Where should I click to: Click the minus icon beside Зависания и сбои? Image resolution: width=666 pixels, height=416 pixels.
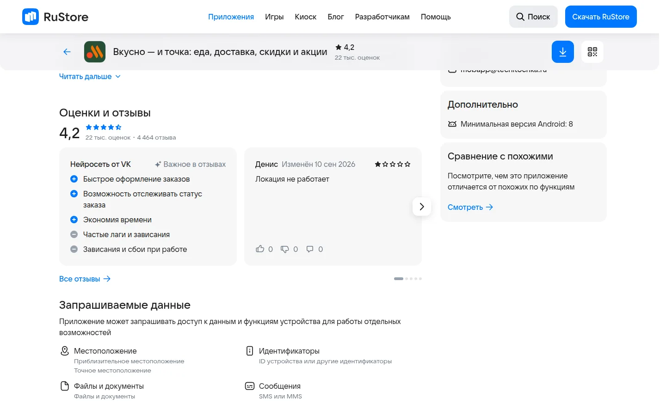coord(74,249)
